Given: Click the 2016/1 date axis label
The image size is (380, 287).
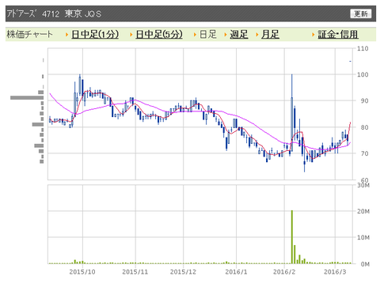Looking at the screenshot, I should pos(236,272).
